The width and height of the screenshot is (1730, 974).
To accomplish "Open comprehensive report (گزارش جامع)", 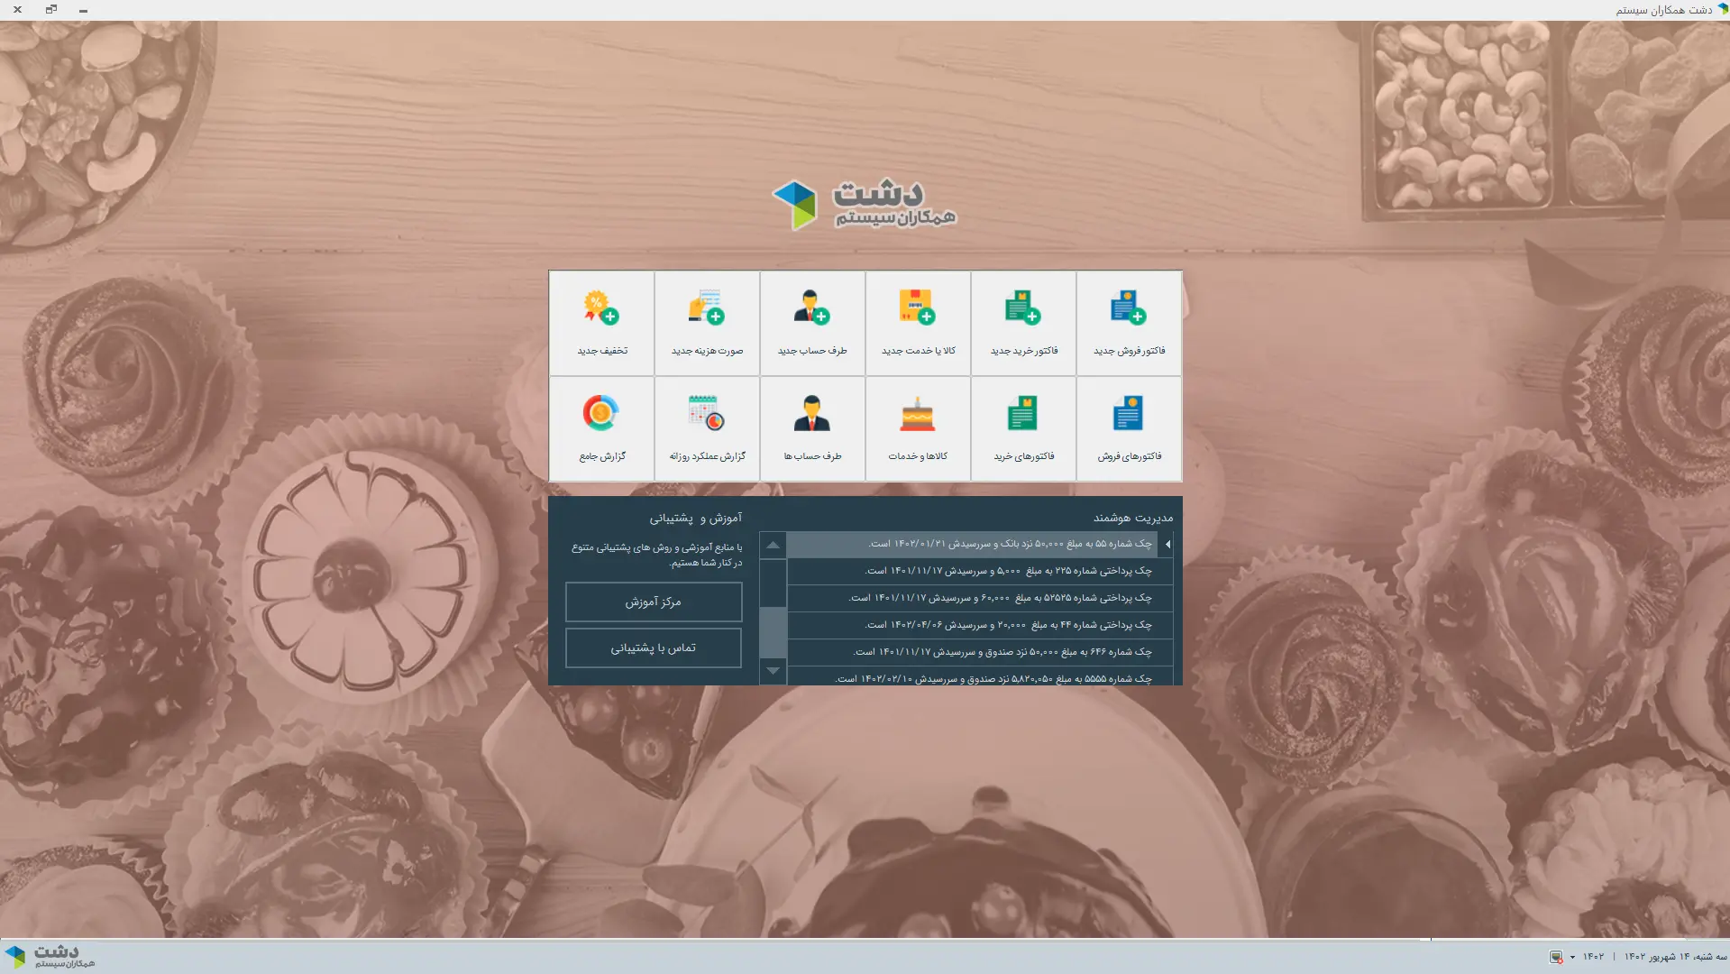I will click(601, 428).
